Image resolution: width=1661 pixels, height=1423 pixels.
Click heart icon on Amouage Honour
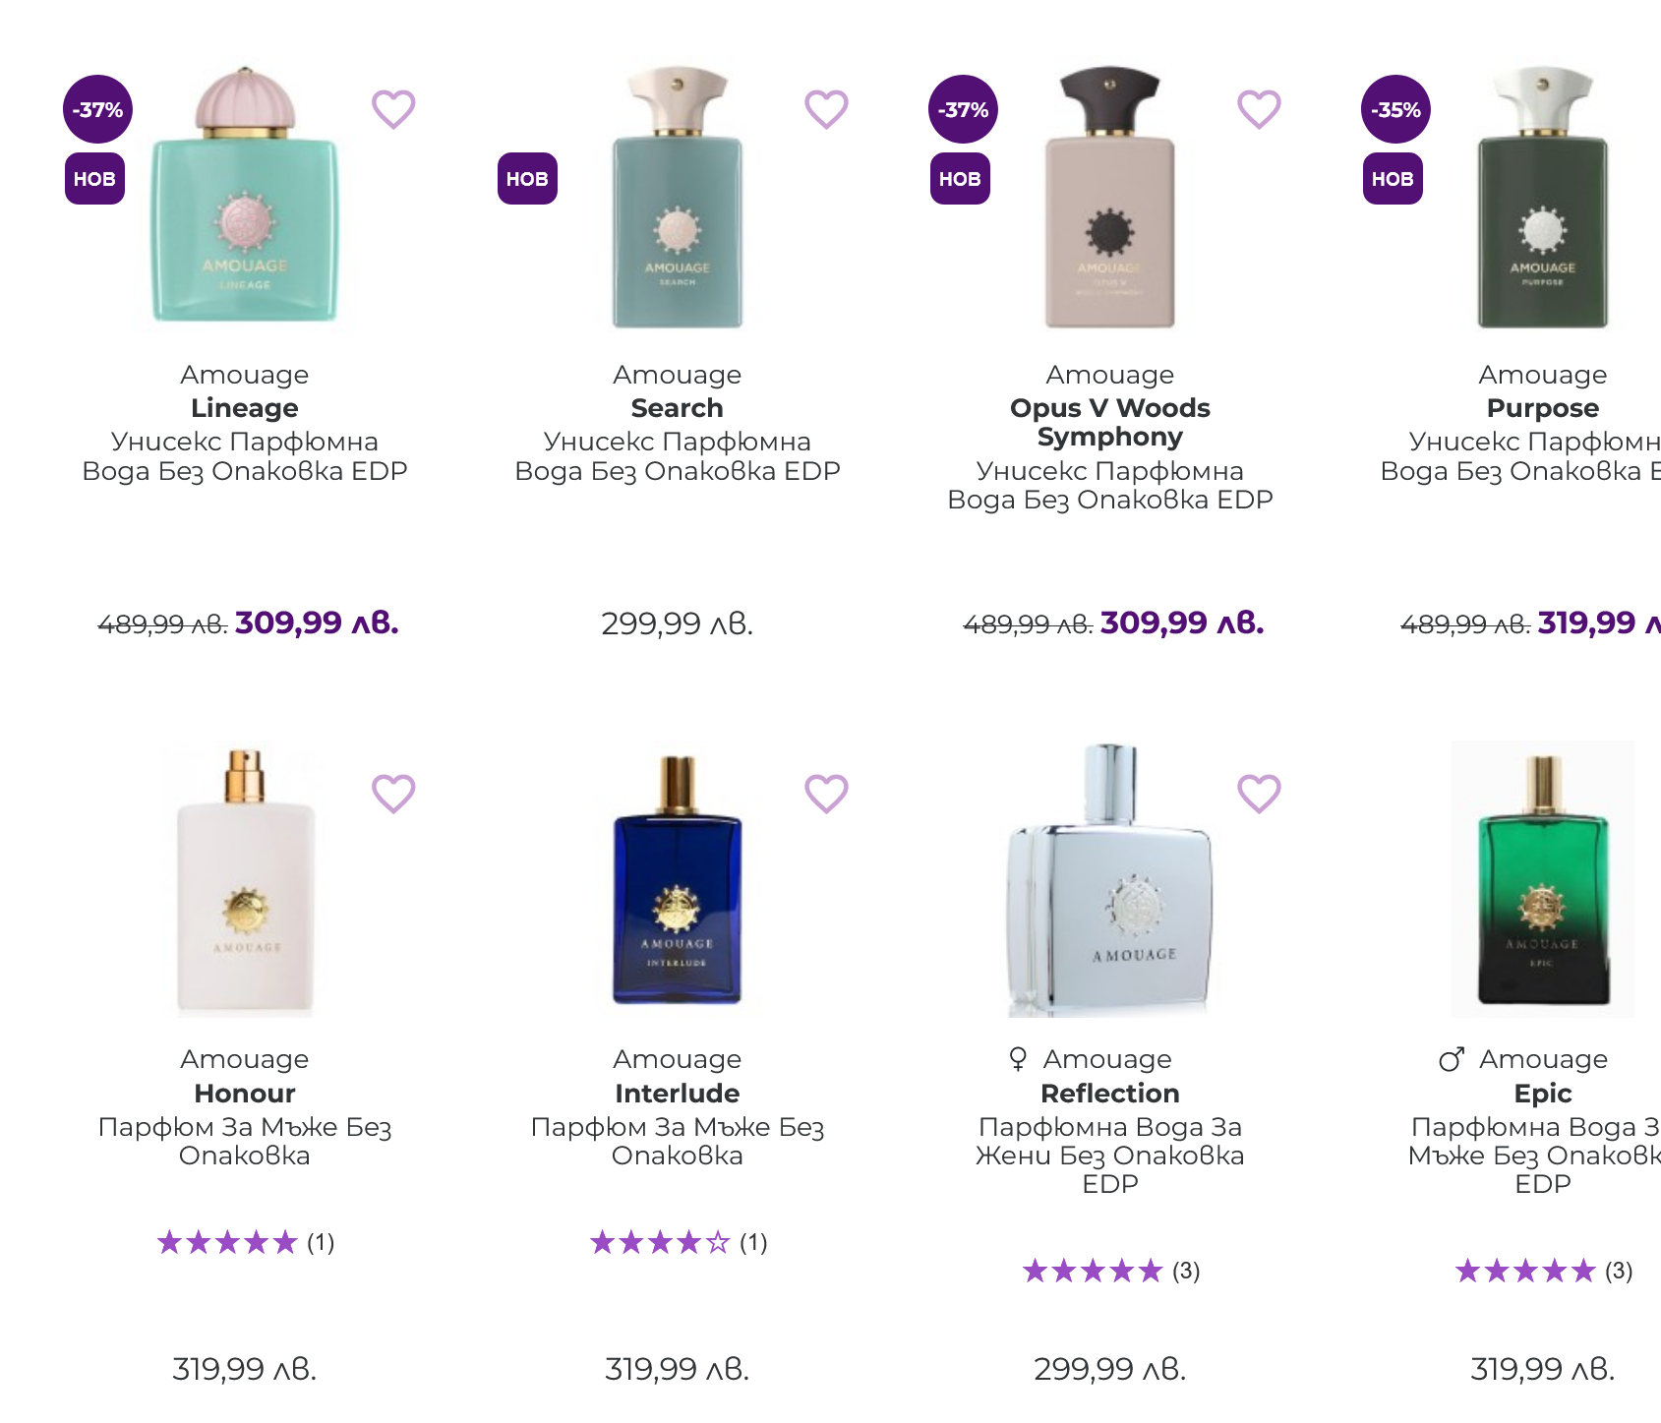coord(393,794)
